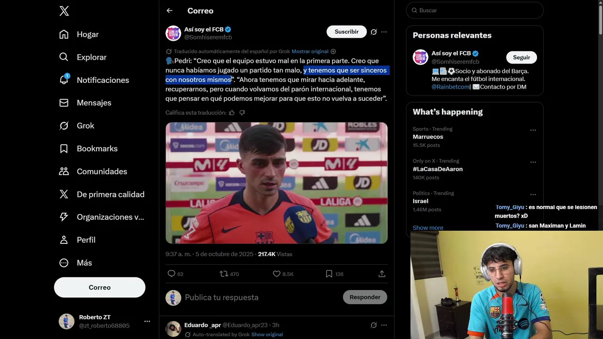Click the X logo icon
603x339 pixels.
click(x=64, y=11)
